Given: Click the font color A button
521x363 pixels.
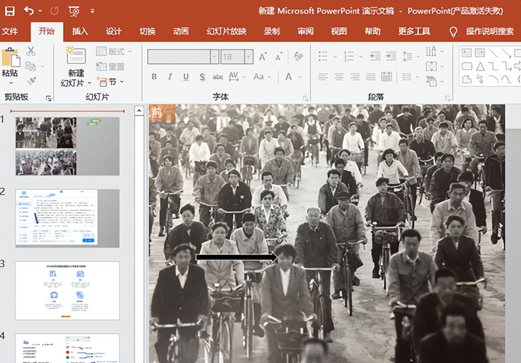Looking at the screenshot, I should pyautogui.click(x=288, y=77).
